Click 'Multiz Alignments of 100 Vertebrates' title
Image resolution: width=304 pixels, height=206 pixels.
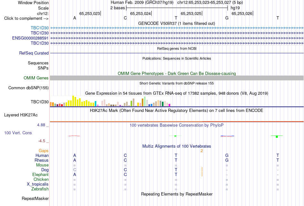point(177,146)
